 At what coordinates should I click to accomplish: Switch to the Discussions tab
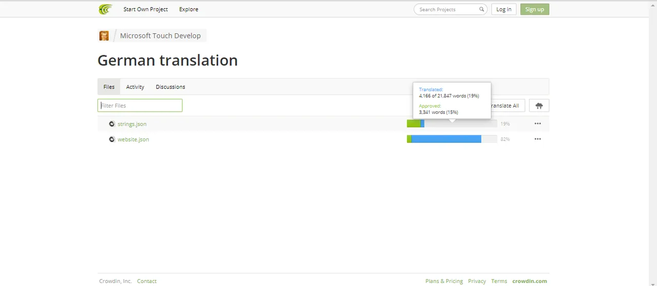coord(170,87)
